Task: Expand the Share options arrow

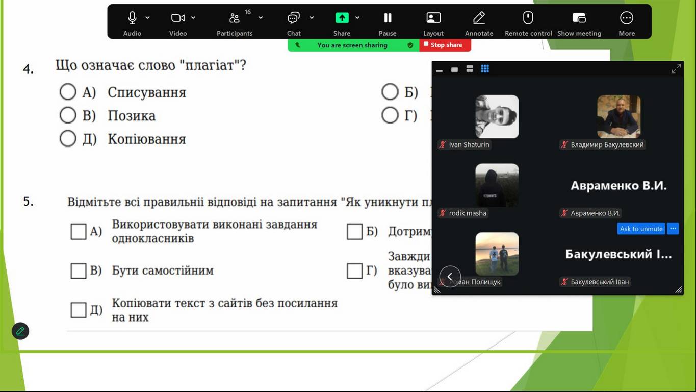Action: point(357,18)
